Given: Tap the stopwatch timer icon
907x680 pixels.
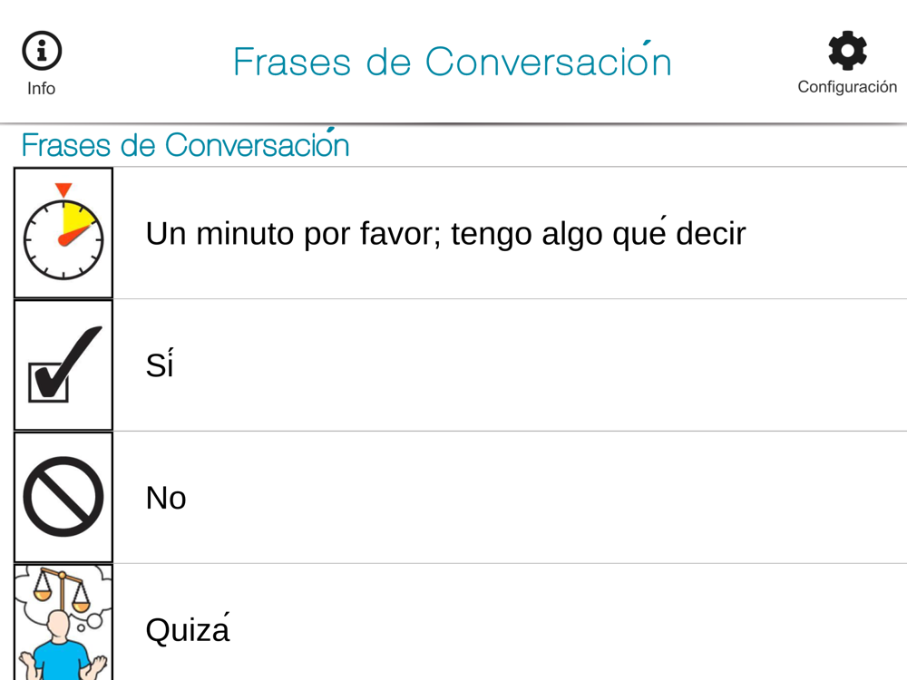Looking at the screenshot, I should (x=63, y=234).
